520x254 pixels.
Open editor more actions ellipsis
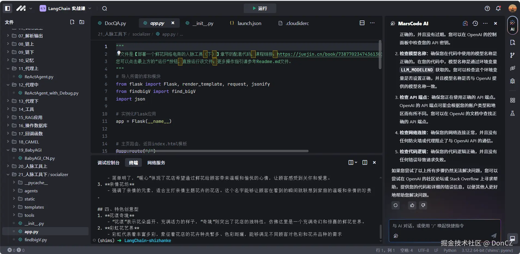click(x=372, y=23)
